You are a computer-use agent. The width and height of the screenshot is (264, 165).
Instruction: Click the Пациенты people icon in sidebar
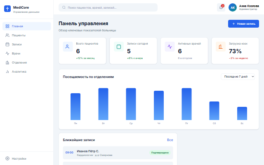(7, 35)
